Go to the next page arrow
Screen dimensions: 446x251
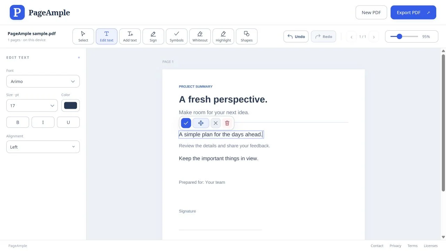[374, 37]
